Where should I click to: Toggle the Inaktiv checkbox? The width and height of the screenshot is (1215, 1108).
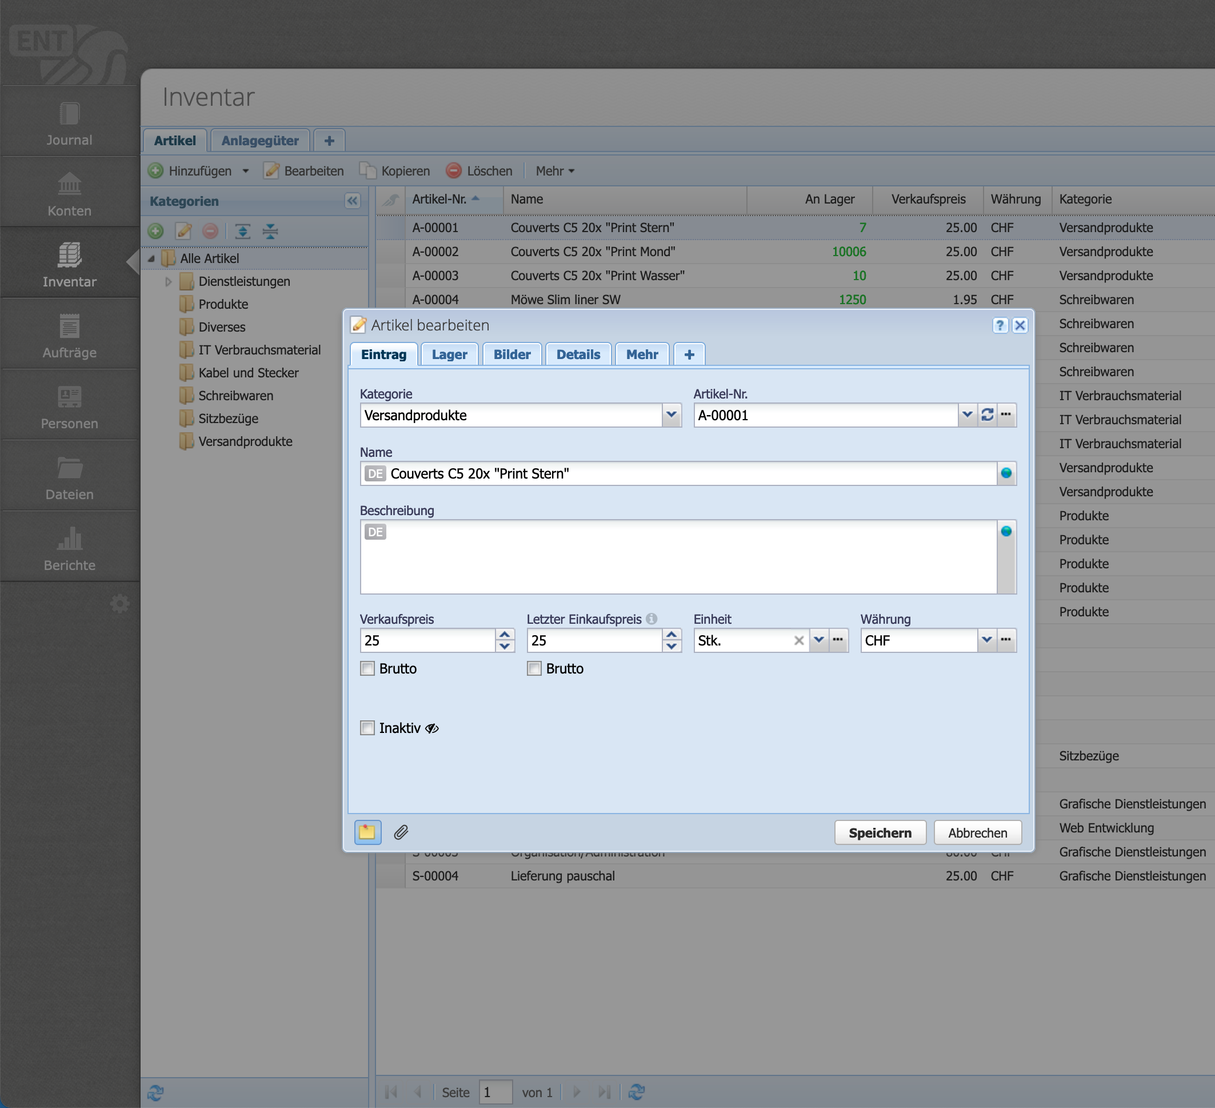(367, 728)
